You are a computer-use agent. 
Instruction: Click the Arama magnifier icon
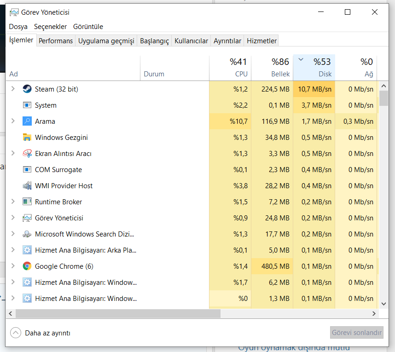tap(27, 121)
